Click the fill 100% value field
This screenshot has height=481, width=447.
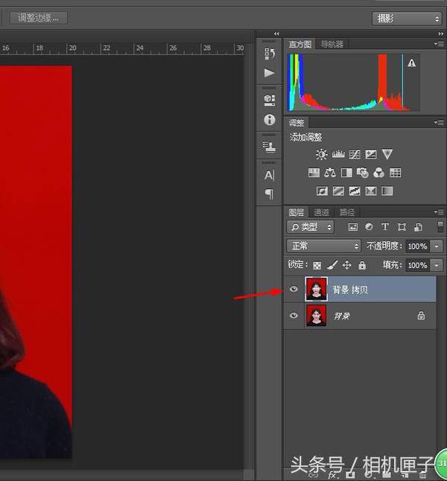click(x=417, y=265)
